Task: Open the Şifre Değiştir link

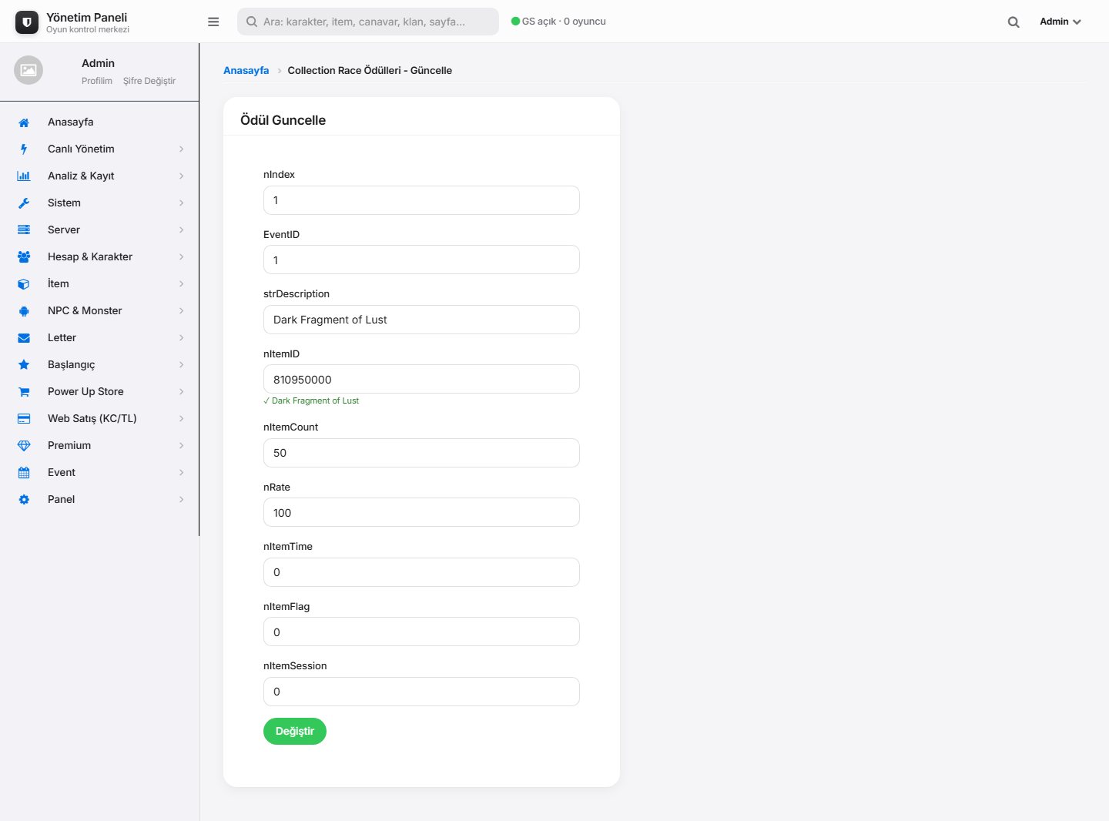Action: [x=149, y=81]
